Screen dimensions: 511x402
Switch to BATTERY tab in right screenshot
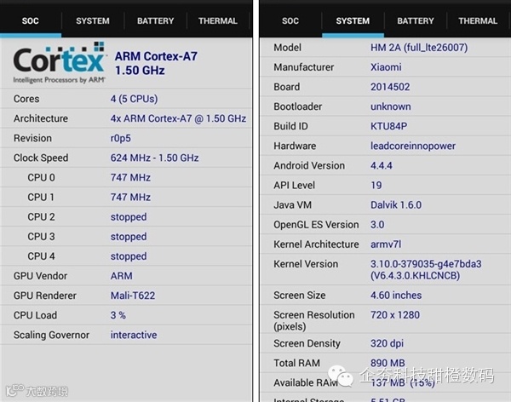click(x=416, y=20)
